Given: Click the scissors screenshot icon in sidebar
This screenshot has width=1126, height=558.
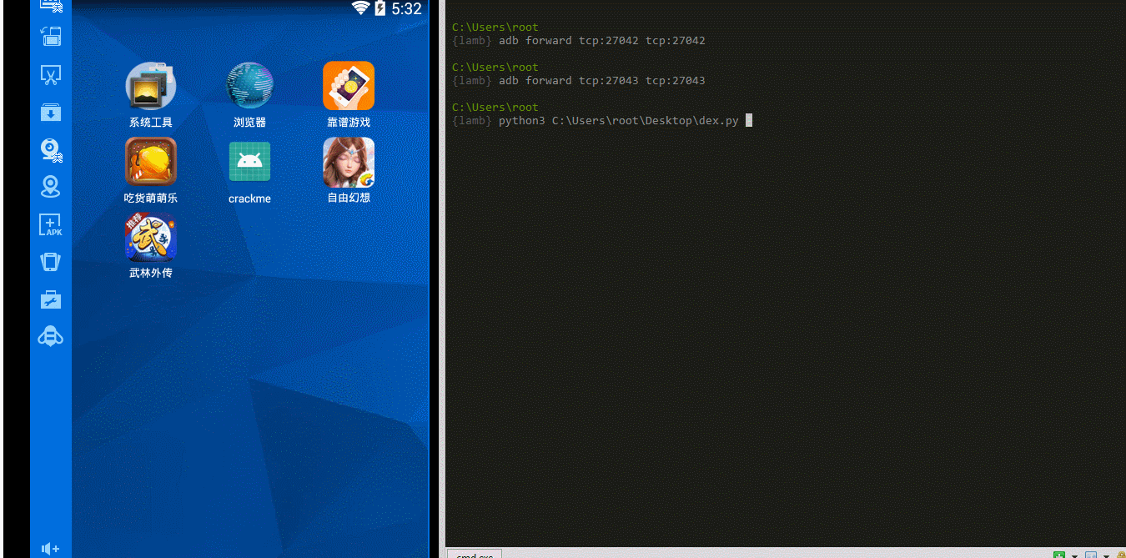Looking at the screenshot, I should [x=51, y=75].
